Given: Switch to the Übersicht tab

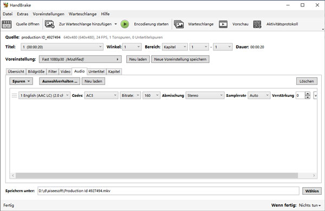Looking at the screenshot, I should [x=16, y=71].
